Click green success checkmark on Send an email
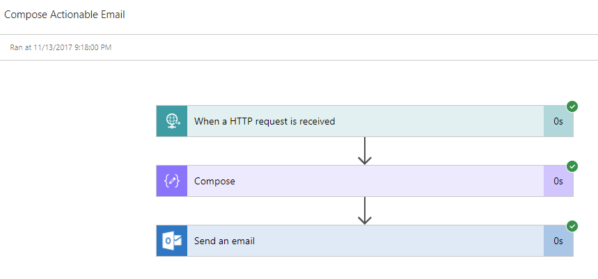This screenshot has width=598, height=279. (572, 226)
